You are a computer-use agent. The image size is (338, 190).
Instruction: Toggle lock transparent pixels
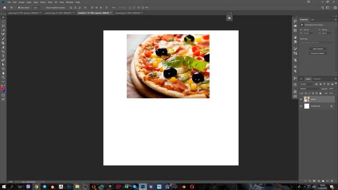[306, 93]
